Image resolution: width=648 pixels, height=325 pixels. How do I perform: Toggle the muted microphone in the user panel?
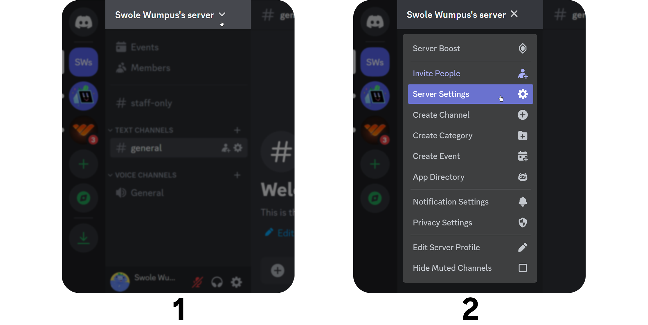pos(197,282)
